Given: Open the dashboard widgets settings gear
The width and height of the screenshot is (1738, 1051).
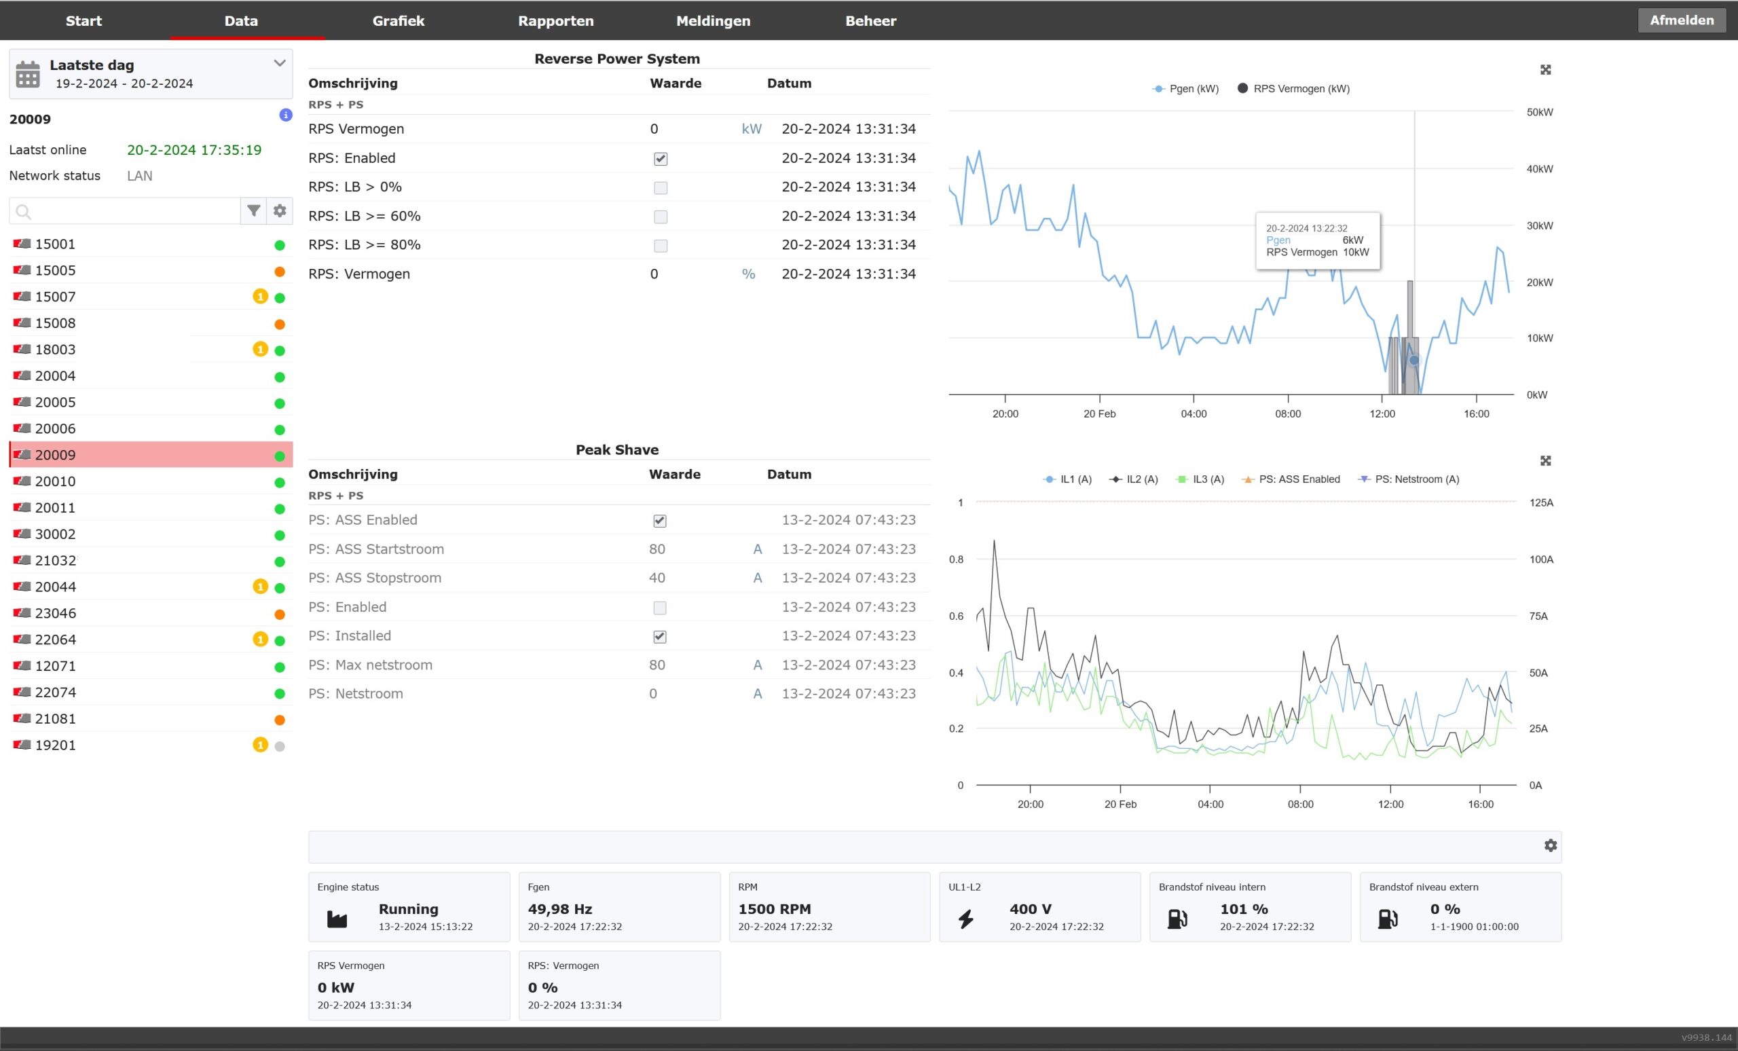Looking at the screenshot, I should point(1550,845).
